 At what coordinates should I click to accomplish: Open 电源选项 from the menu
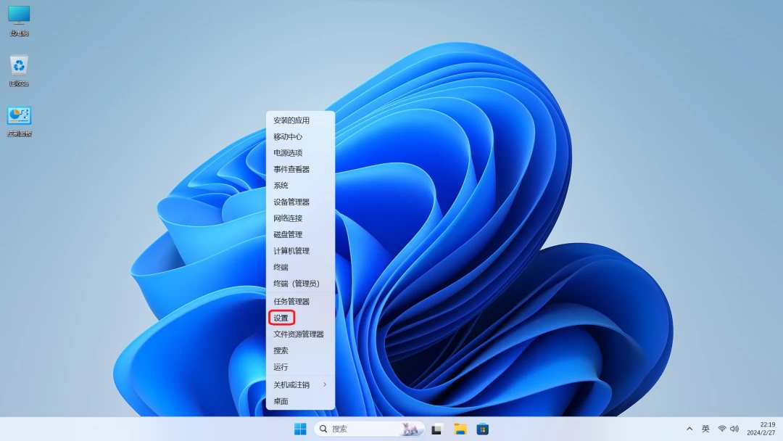pyautogui.click(x=300, y=153)
